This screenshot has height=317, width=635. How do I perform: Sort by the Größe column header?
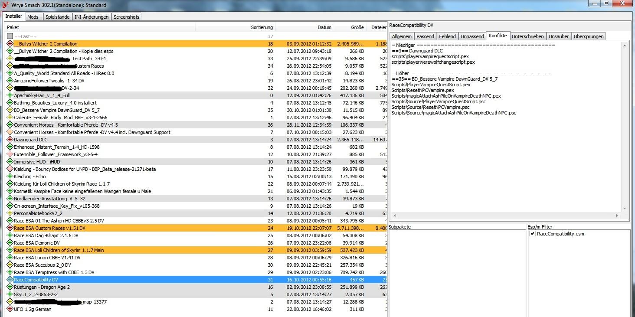[x=357, y=27]
